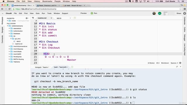Switch to the mongod terminal tab
Screen dimensions: 187x105
point(41,67)
